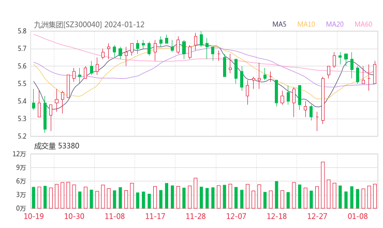Click the 5.5 price axis label
The width and height of the screenshot is (383, 228).
pyautogui.click(x=22, y=83)
